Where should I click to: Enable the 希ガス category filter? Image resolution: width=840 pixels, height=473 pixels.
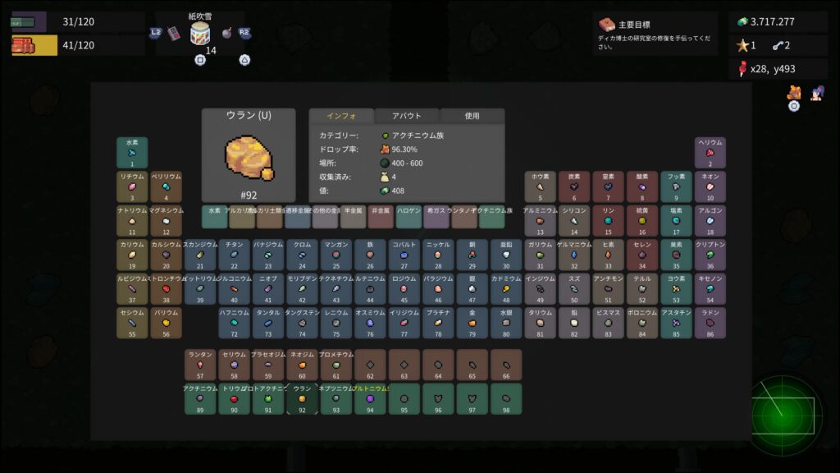pyautogui.click(x=436, y=217)
